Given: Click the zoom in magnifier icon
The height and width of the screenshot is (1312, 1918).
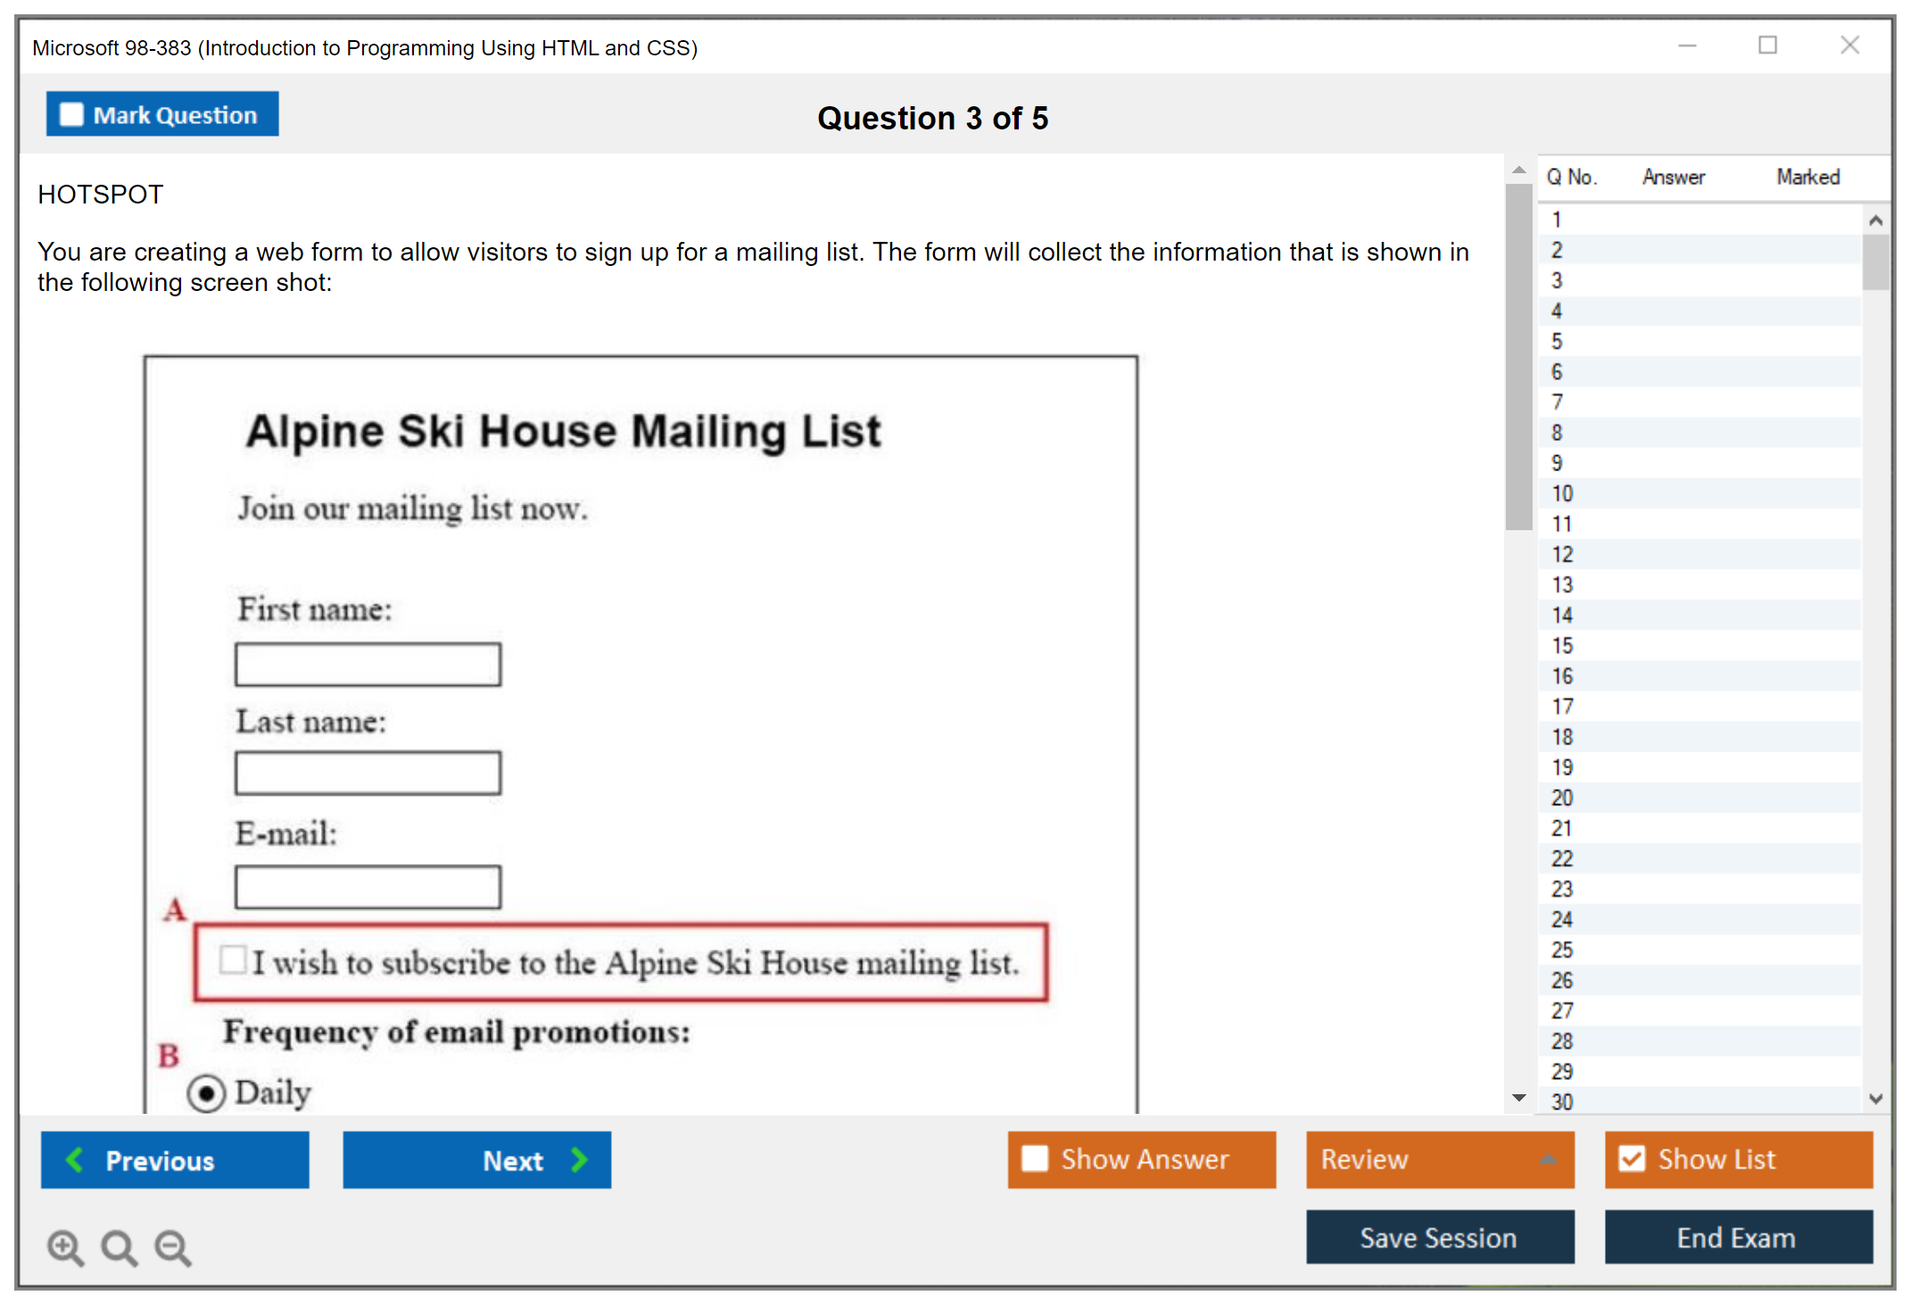Looking at the screenshot, I should (64, 1247).
